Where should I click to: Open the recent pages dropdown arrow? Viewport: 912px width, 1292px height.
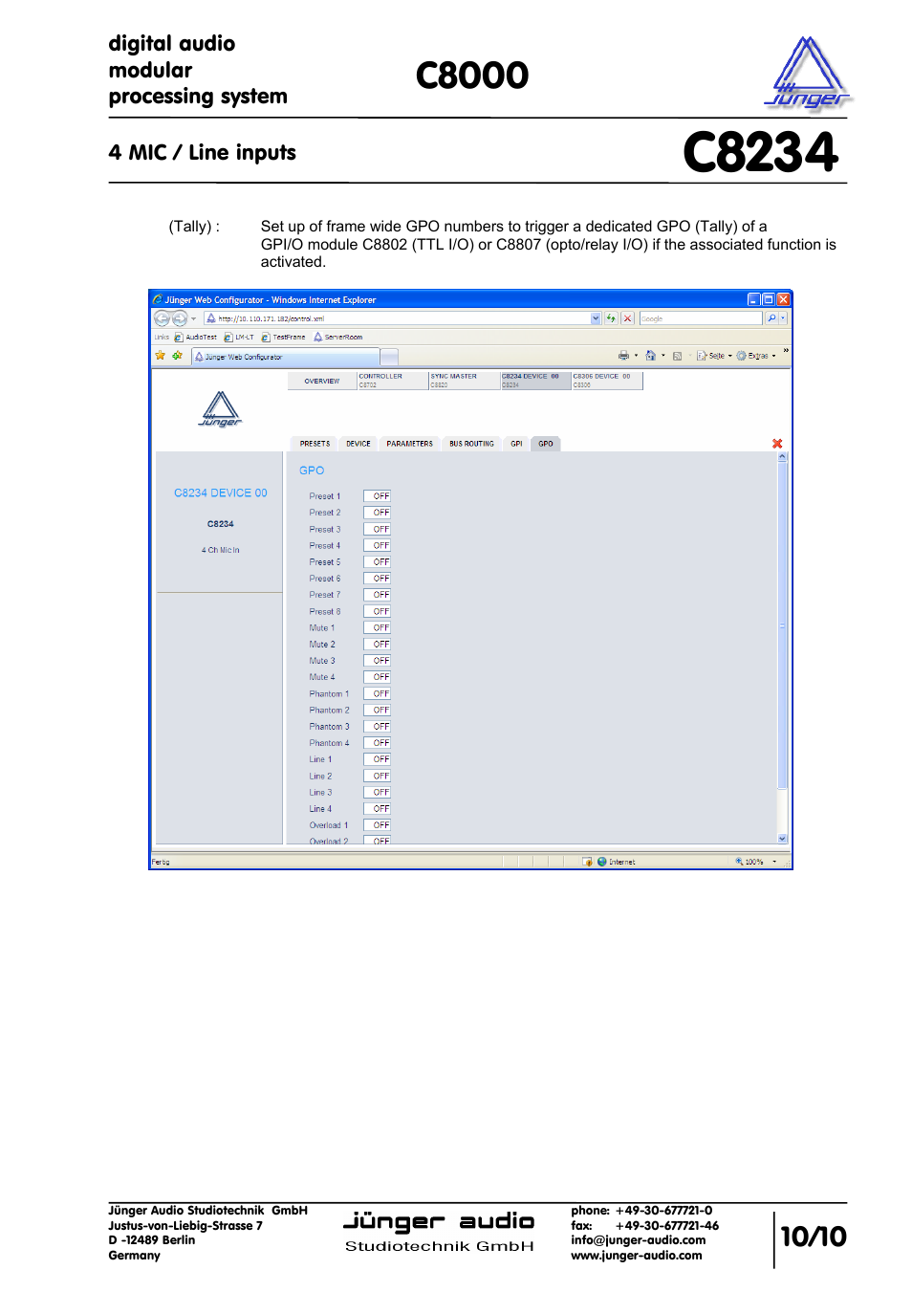pyautogui.click(x=193, y=318)
